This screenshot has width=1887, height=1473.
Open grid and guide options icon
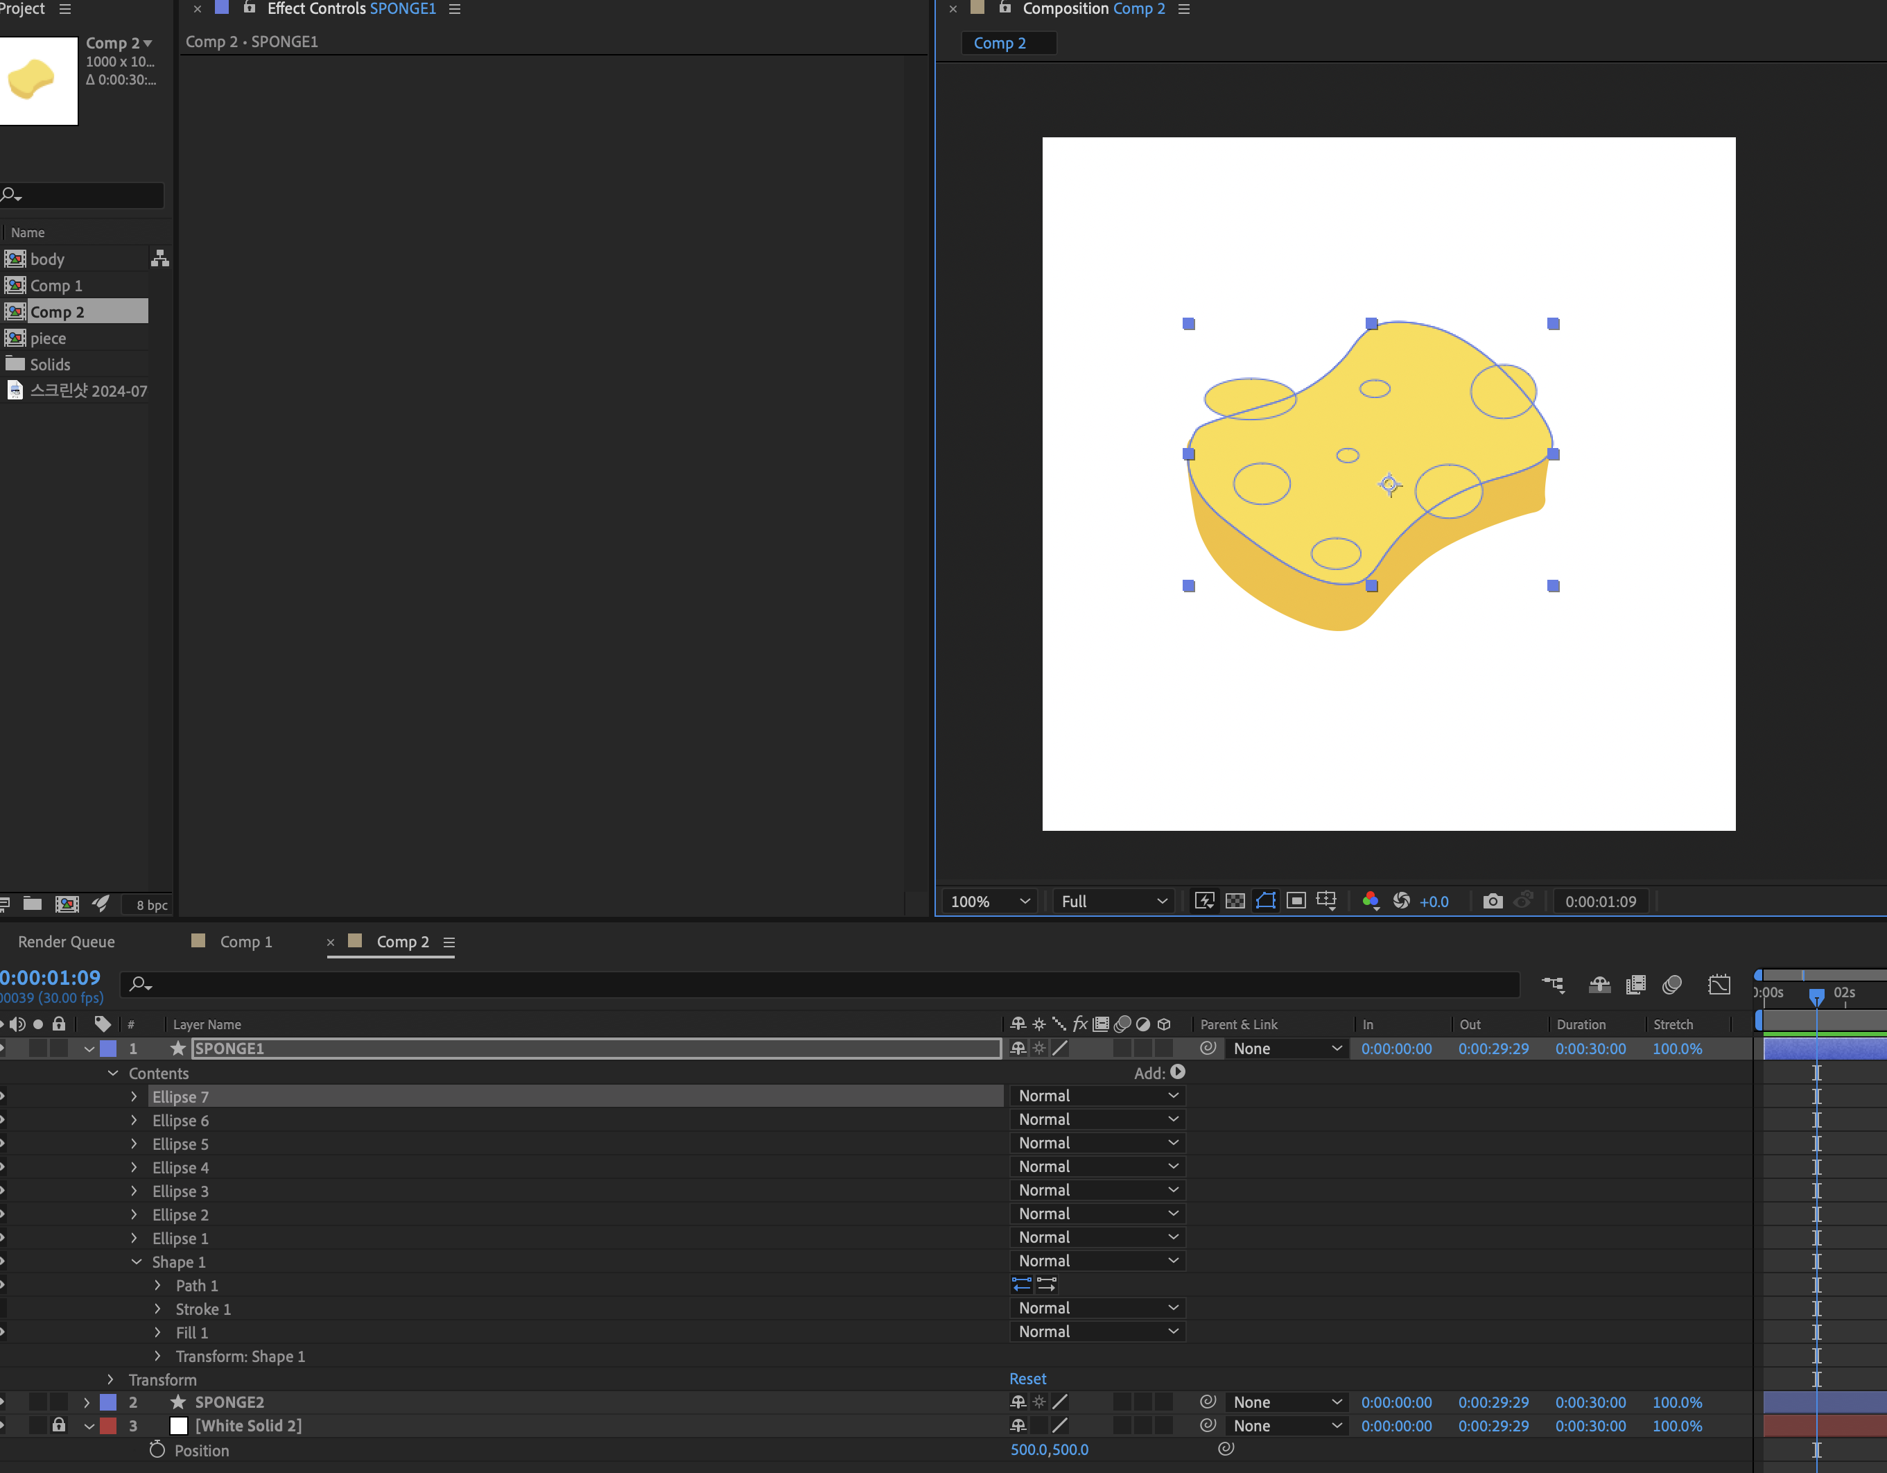1326,901
